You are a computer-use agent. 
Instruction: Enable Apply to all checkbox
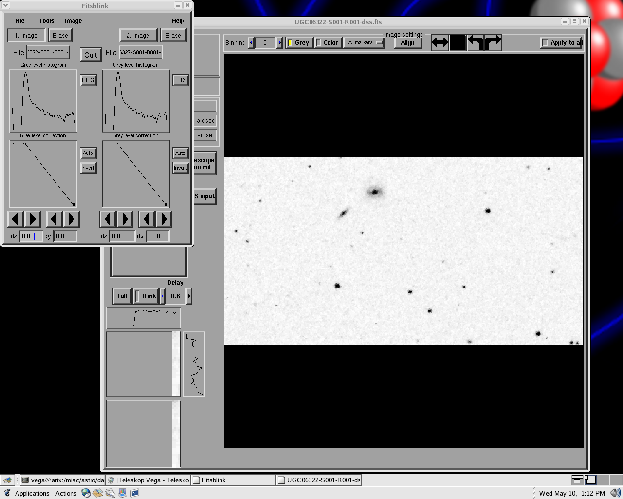point(561,42)
